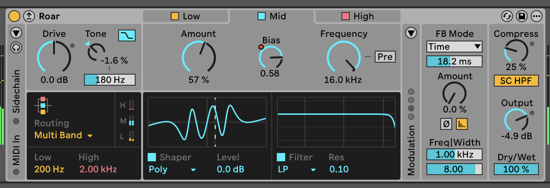Open the LP filter type dropdown
550x188 pixels.
[297, 170]
